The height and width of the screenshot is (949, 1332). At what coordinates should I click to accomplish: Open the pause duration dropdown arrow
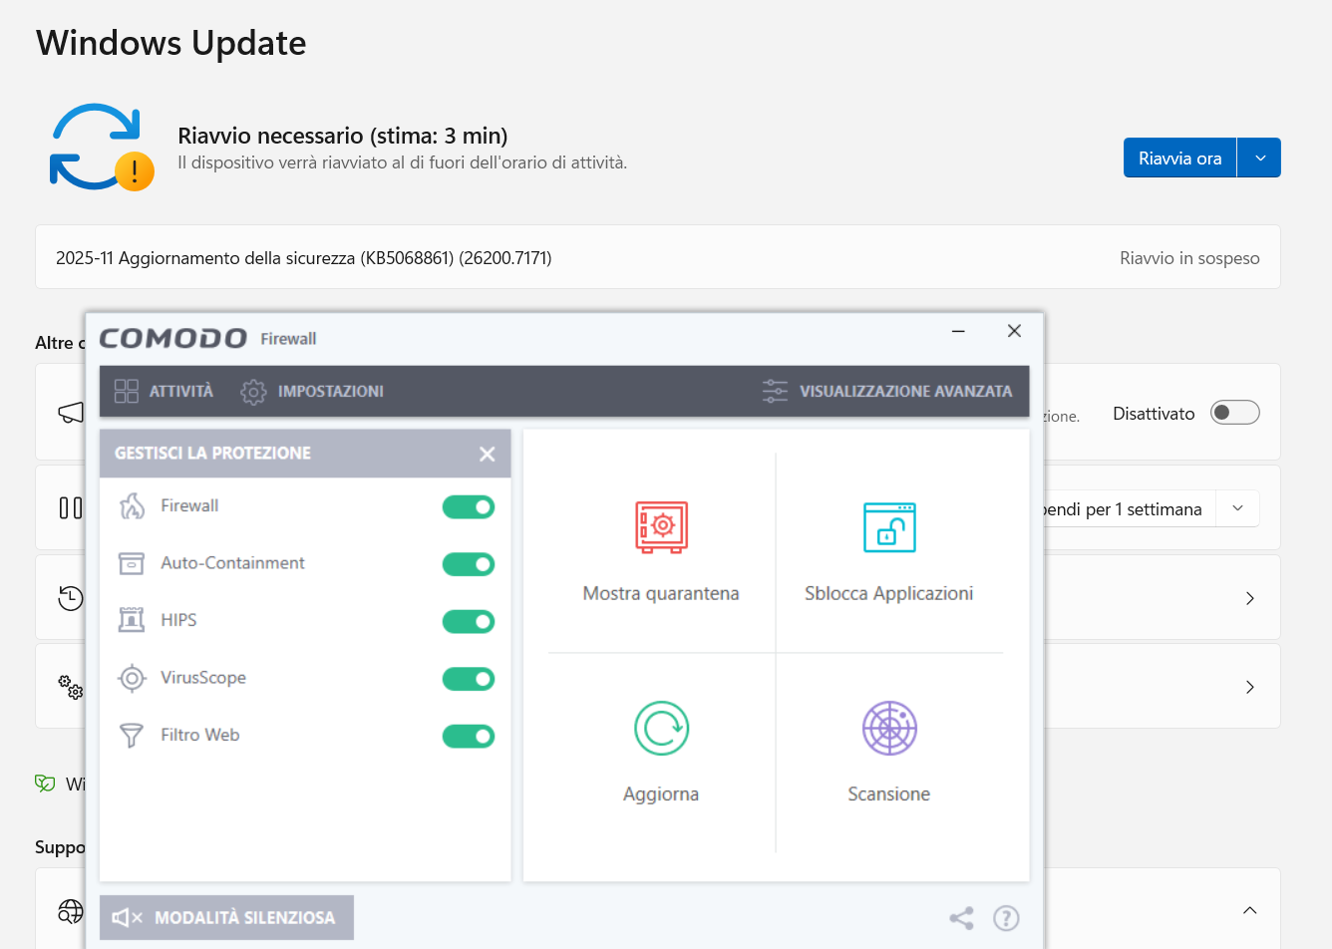point(1237,508)
